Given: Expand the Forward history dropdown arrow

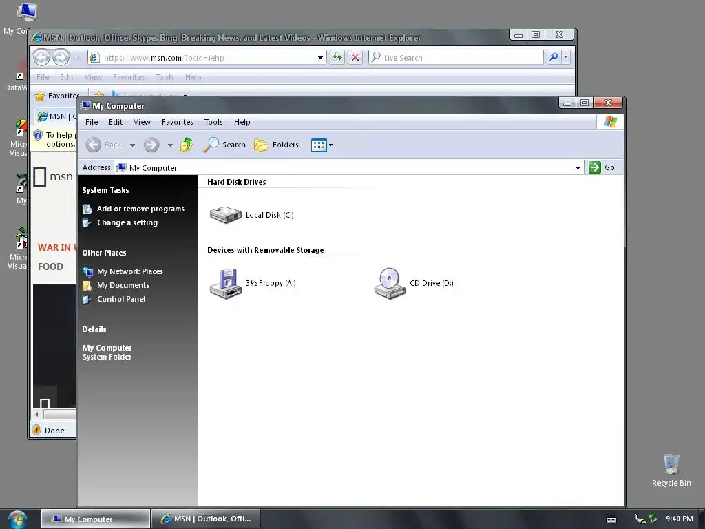Looking at the screenshot, I should point(170,145).
